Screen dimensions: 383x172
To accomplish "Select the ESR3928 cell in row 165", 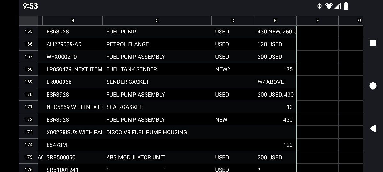I will pyautogui.click(x=73, y=32).
